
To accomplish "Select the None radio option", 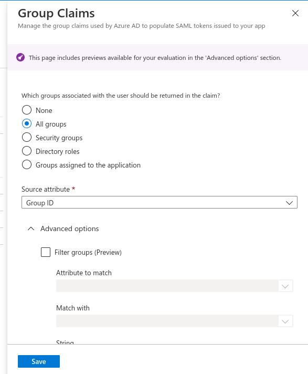I will tap(27, 110).
